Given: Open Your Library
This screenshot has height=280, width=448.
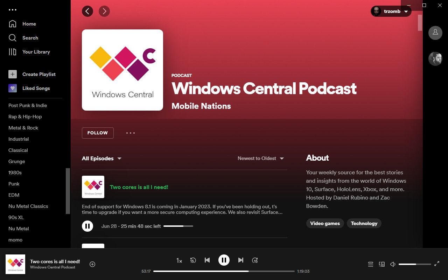Looking at the screenshot, I should [36, 52].
